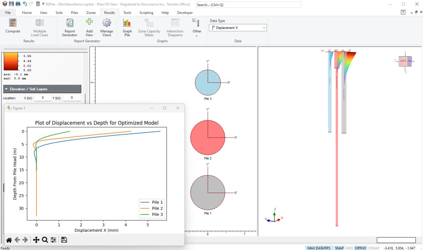Screen dimensions: 423x250
Task: Switch to the Zones ribbon tab
Action: click(91, 13)
